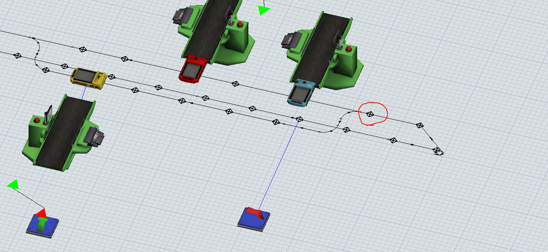Screen dimensions: 548x252
Task: Select the green triangle at lower left
Action: [x=14, y=184]
